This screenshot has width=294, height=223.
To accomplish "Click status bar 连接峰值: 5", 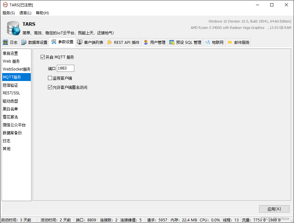I will coord(131,220).
